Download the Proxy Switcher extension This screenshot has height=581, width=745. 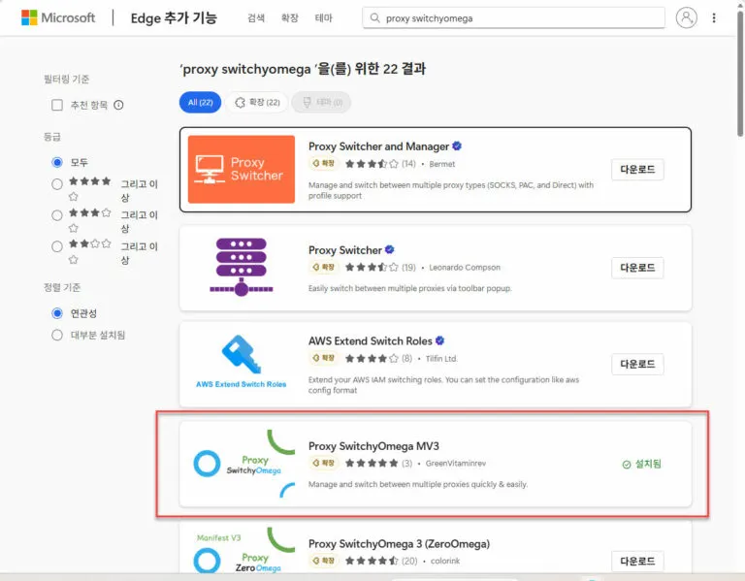pyautogui.click(x=637, y=268)
